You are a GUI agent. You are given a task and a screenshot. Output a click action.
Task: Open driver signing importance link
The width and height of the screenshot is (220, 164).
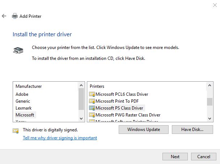(60, 138)
